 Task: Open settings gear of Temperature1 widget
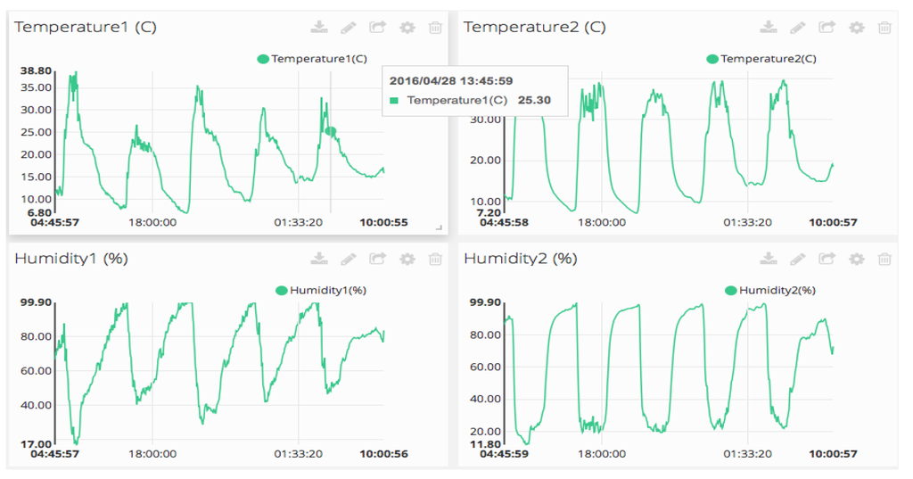(x=407, y=28)
